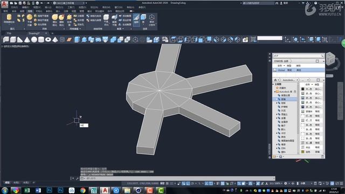
Task: Open the Insert menu in menu bar
Action: coord(48,7)
